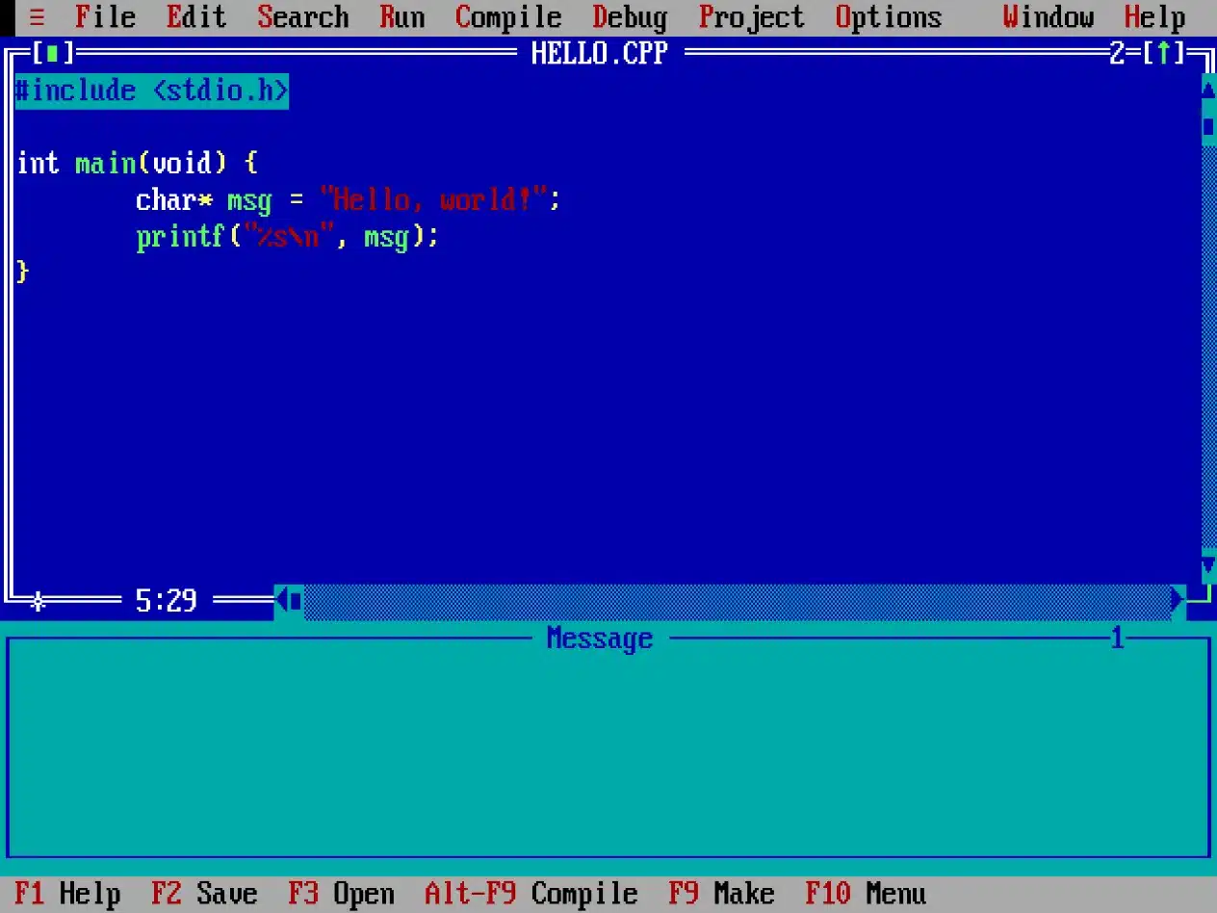Open the File menu
The image size is (1217, 913).
pos(105,17)
